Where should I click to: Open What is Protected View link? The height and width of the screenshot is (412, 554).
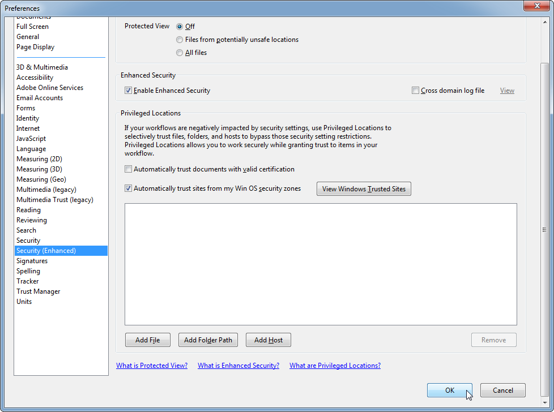click(152, 366)
